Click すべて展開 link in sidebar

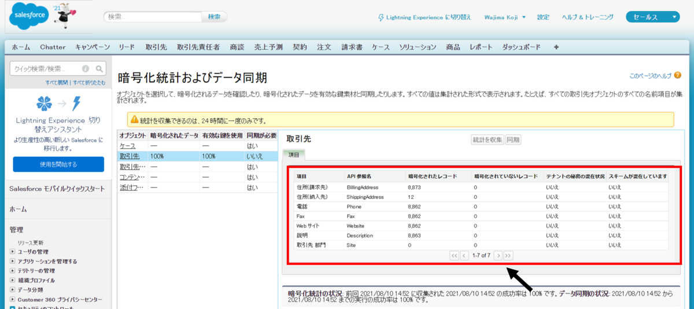pyautogui.click(x=57, y=83)
